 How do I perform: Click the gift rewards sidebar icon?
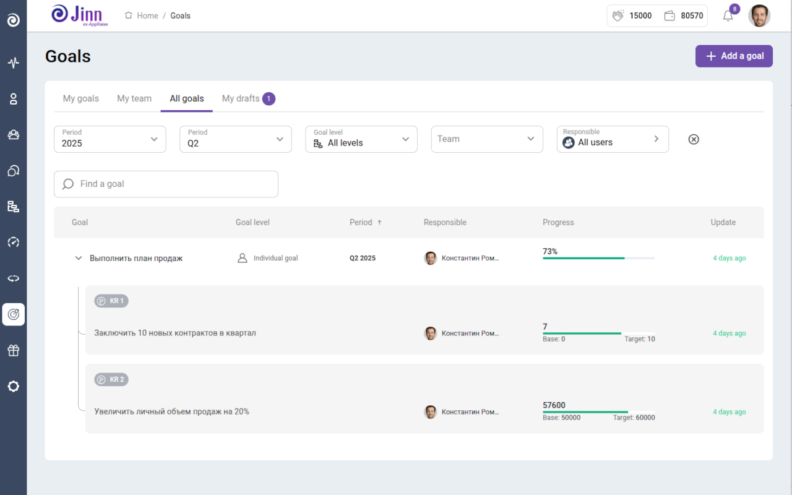point(13,350)
